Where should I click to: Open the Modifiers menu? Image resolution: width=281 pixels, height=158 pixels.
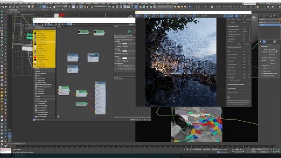[32, 4]
